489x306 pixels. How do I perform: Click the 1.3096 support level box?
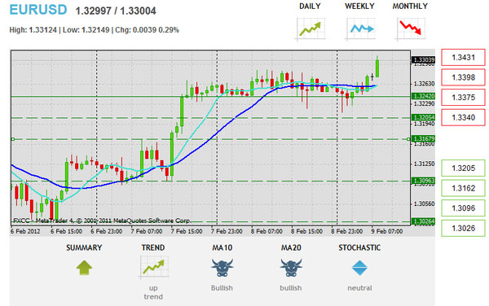pos(463,208)
